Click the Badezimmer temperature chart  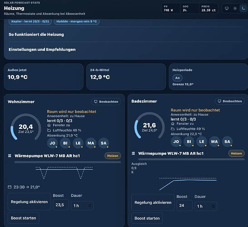pyautogui.click(x=188, y=183)
